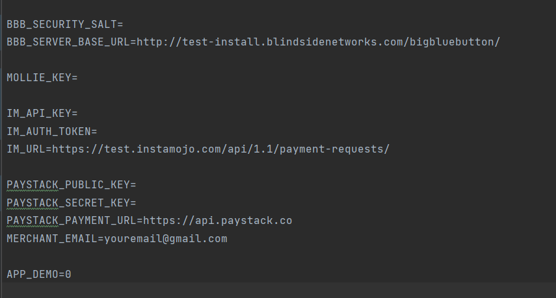The height and width of the screenshot is (298, 556).
Task: Place the cursor after BBB_SECURITY_SALT=
Action: [x=124, y=25]
